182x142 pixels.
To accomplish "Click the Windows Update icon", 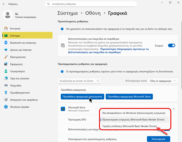I will click(x=6, y=107).
